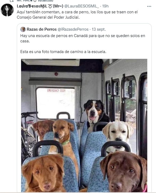Click the emergency door window in photo
The height and width of the screenshot is (193, 156).
(55, 103)
